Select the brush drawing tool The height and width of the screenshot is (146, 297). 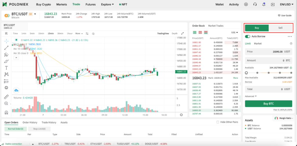click(6, 61)
